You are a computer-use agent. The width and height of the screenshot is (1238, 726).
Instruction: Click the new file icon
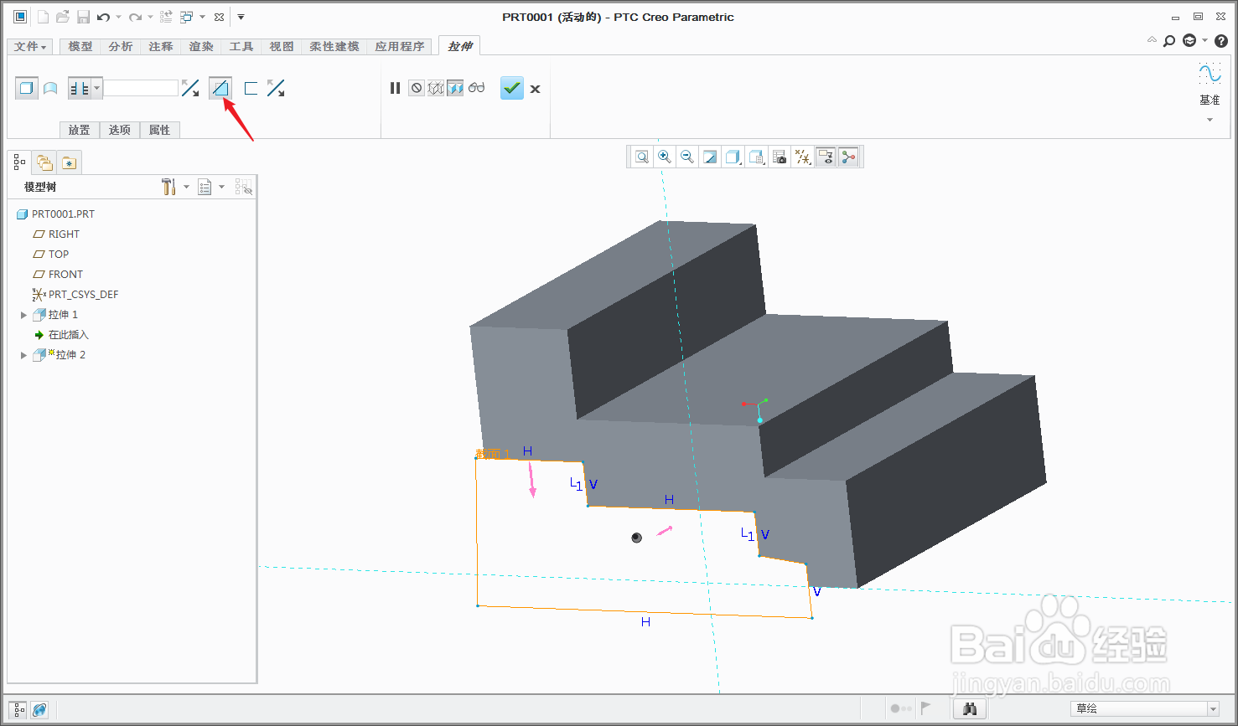click(43, 17)
